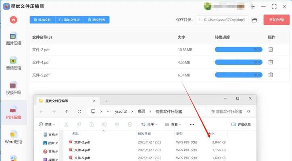Open 图片压缩 image compression
This screenshot has width=292, height=161.
13,39
